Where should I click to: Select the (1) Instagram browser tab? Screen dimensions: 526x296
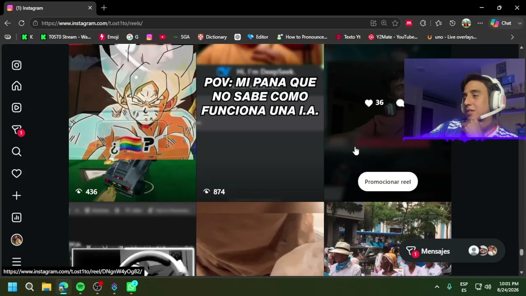tap(50, 8)
